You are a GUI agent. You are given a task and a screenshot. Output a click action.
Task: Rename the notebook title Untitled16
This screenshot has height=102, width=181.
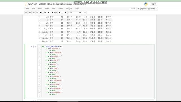tap(44, 4)
